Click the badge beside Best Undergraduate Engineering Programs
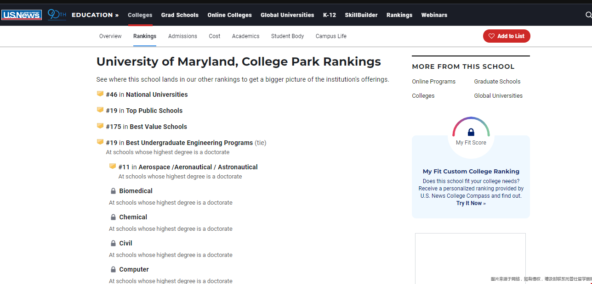The width and height of the screenshot is (592, 284). click(x=100, y=142)
